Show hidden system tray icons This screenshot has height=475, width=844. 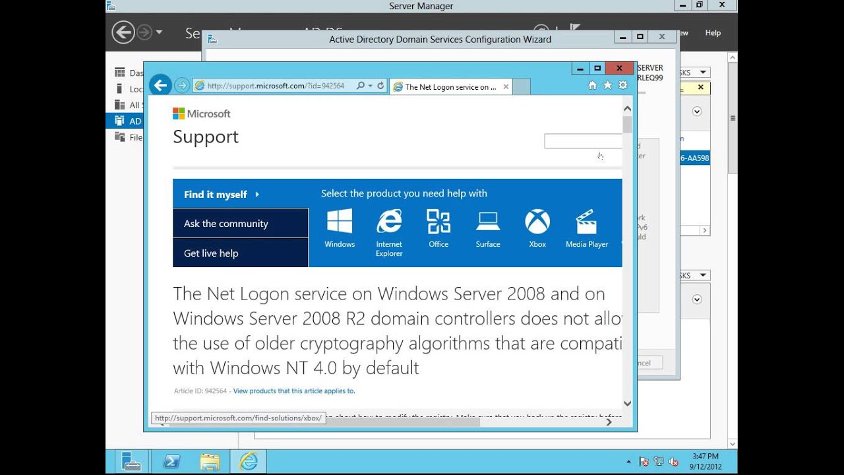click(628, 462)
